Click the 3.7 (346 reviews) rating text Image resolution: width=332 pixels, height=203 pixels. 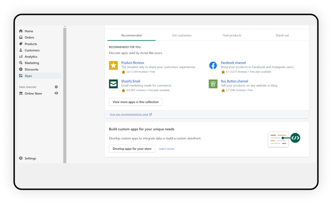pos(235,90)
